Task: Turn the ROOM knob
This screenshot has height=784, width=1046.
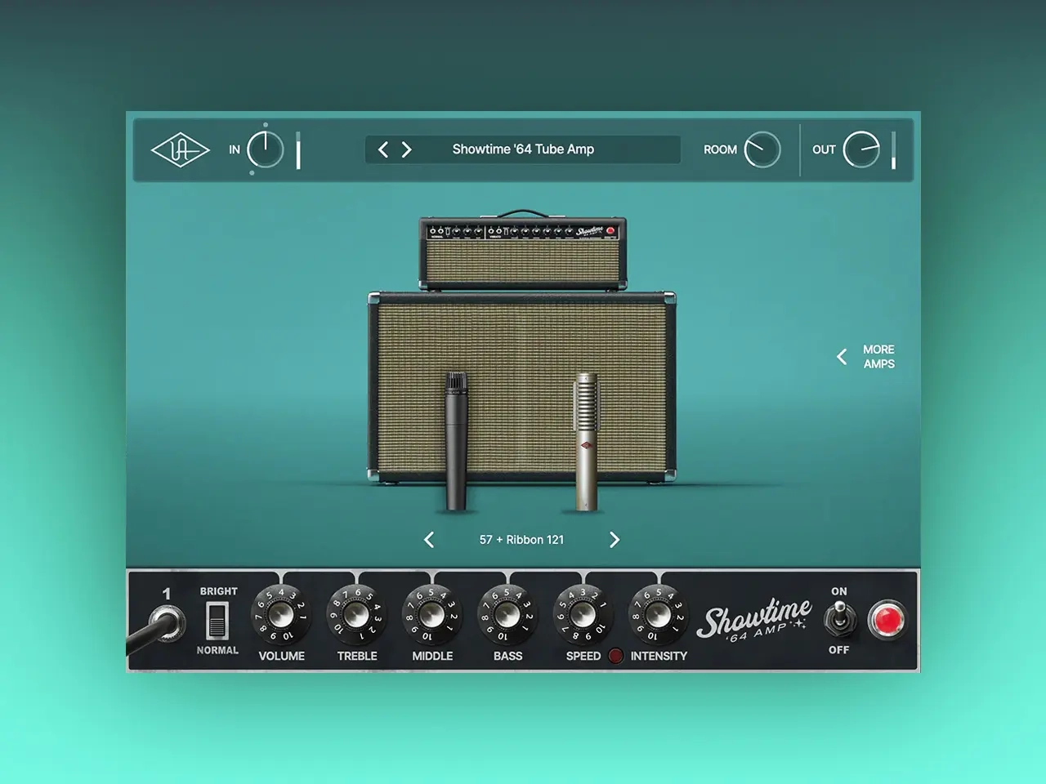Action: pos(762,149)
